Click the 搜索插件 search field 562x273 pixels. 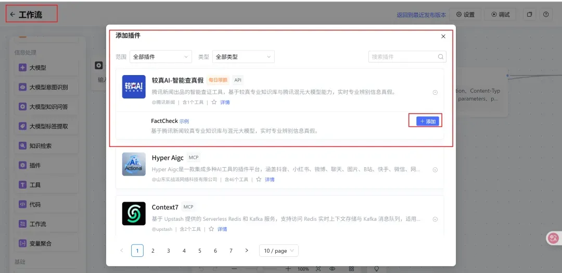(x=403, y=57)
